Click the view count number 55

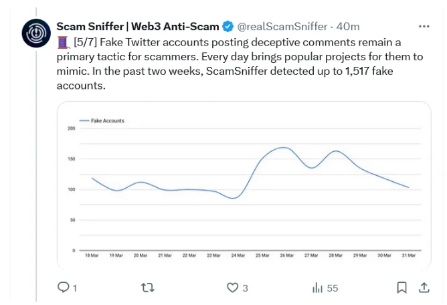[333, 288]
